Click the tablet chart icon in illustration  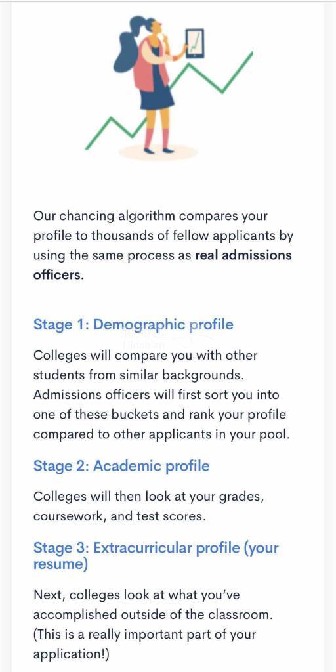click(195, 43)
